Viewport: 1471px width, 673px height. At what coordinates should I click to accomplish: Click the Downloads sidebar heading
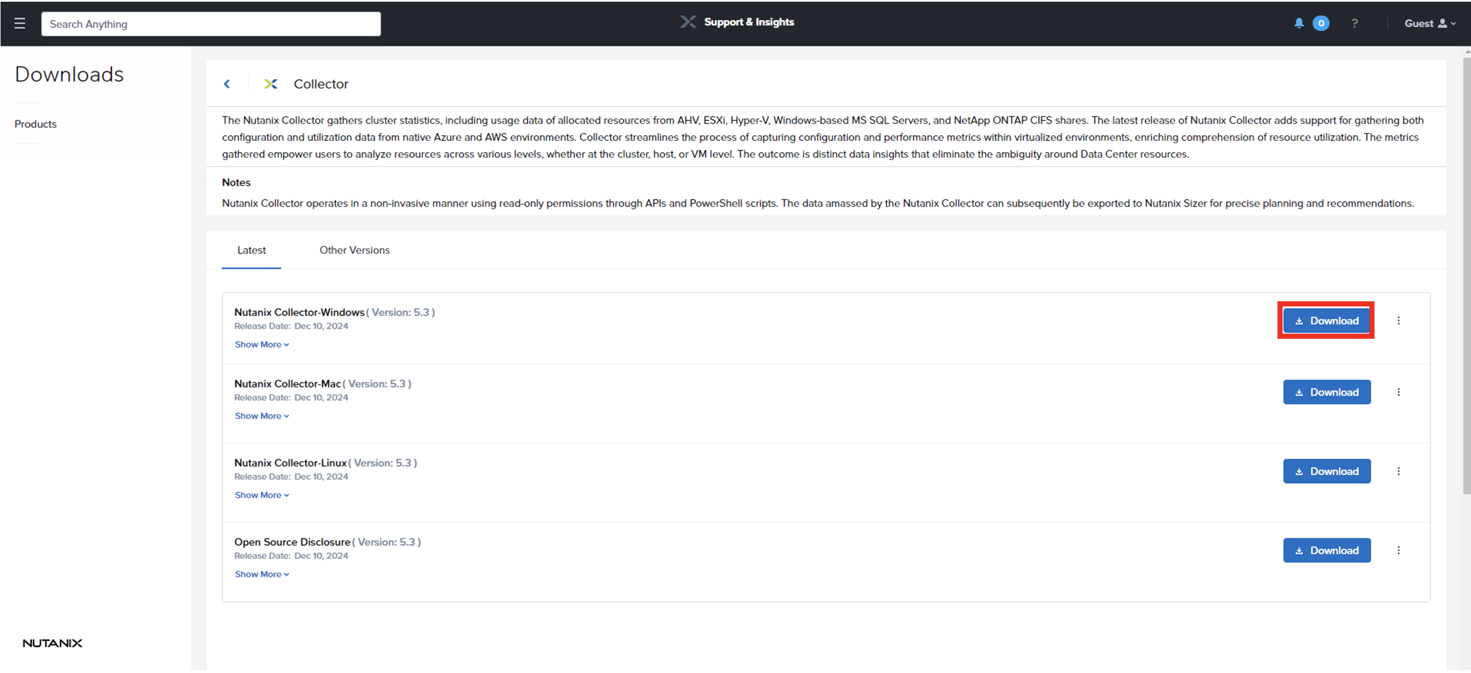pos(69,74)
